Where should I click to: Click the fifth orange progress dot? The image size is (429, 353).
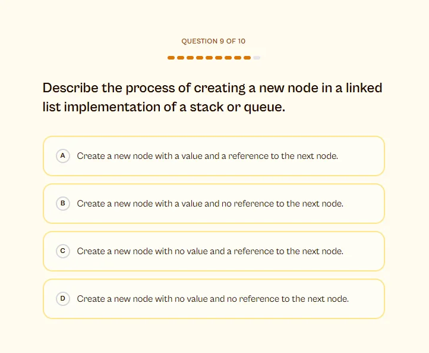[x=209, y=58]
